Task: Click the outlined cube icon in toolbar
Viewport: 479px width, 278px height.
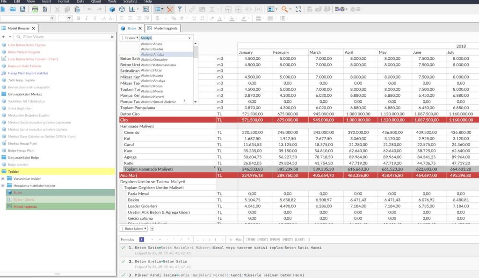Action: (x=122, y=9)
